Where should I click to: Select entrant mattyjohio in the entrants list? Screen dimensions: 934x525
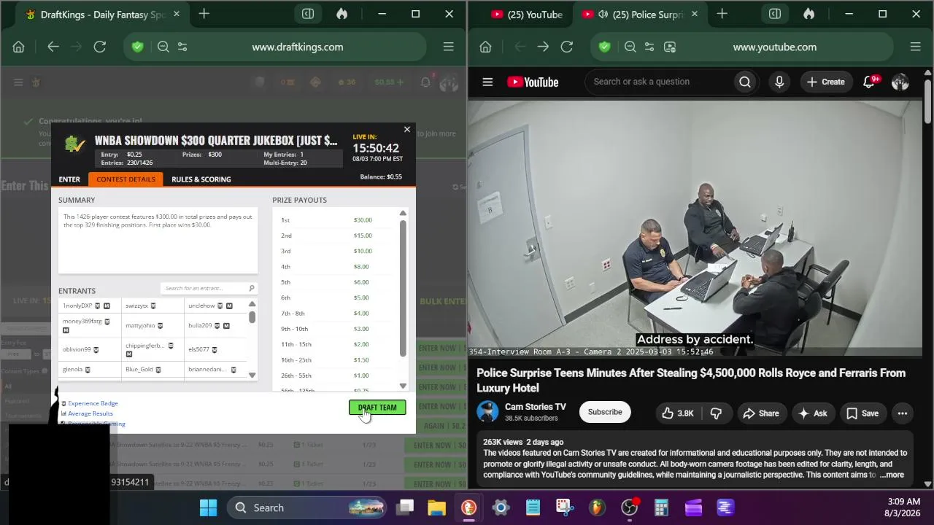140,325
